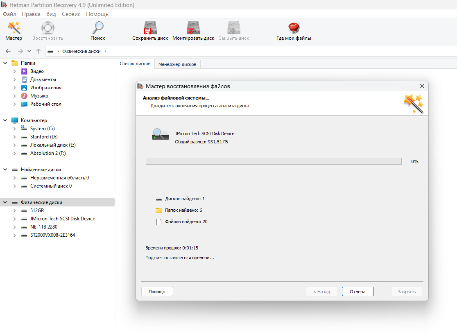Click the Файлов найдено file icon
457x333 pixels.
point(159,222)
